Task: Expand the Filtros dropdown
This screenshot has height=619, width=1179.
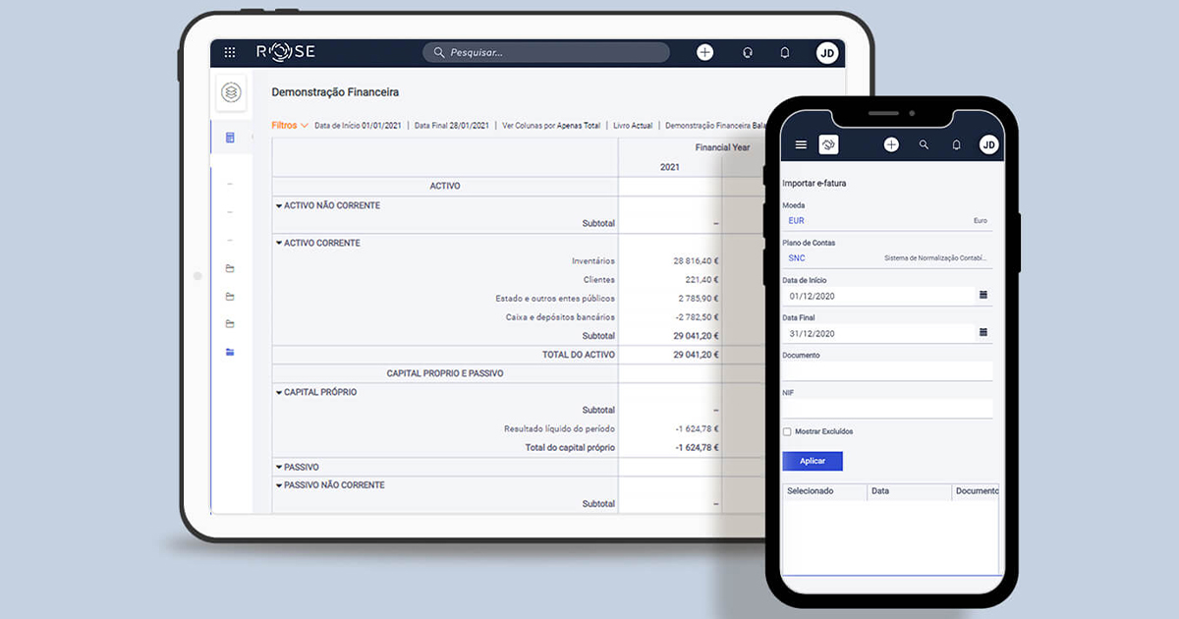Action: (x=290, y=126)
